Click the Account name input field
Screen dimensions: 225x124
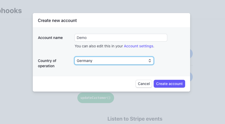pyautogui.click(x=121, y=38)
